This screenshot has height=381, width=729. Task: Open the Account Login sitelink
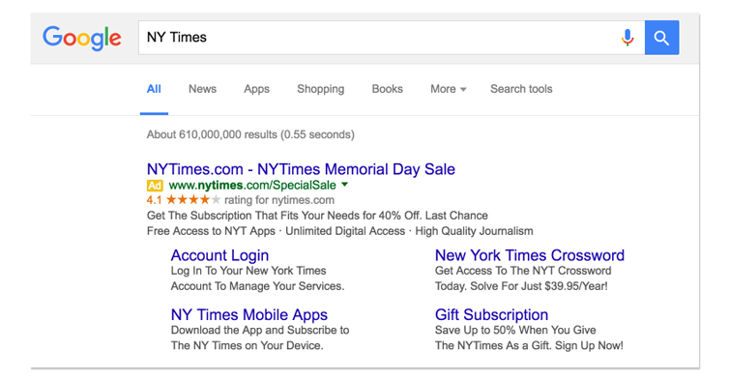point(219,255)
